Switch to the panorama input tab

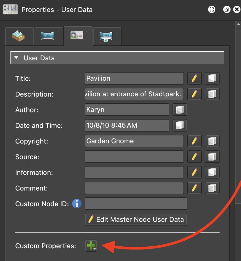click(x=49, y=36)
